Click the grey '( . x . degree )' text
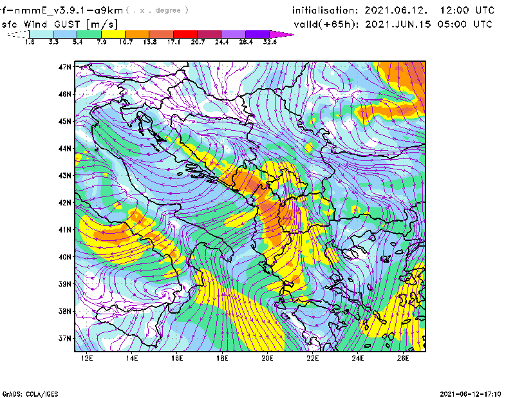515x398 pixels. coord(157,10)
